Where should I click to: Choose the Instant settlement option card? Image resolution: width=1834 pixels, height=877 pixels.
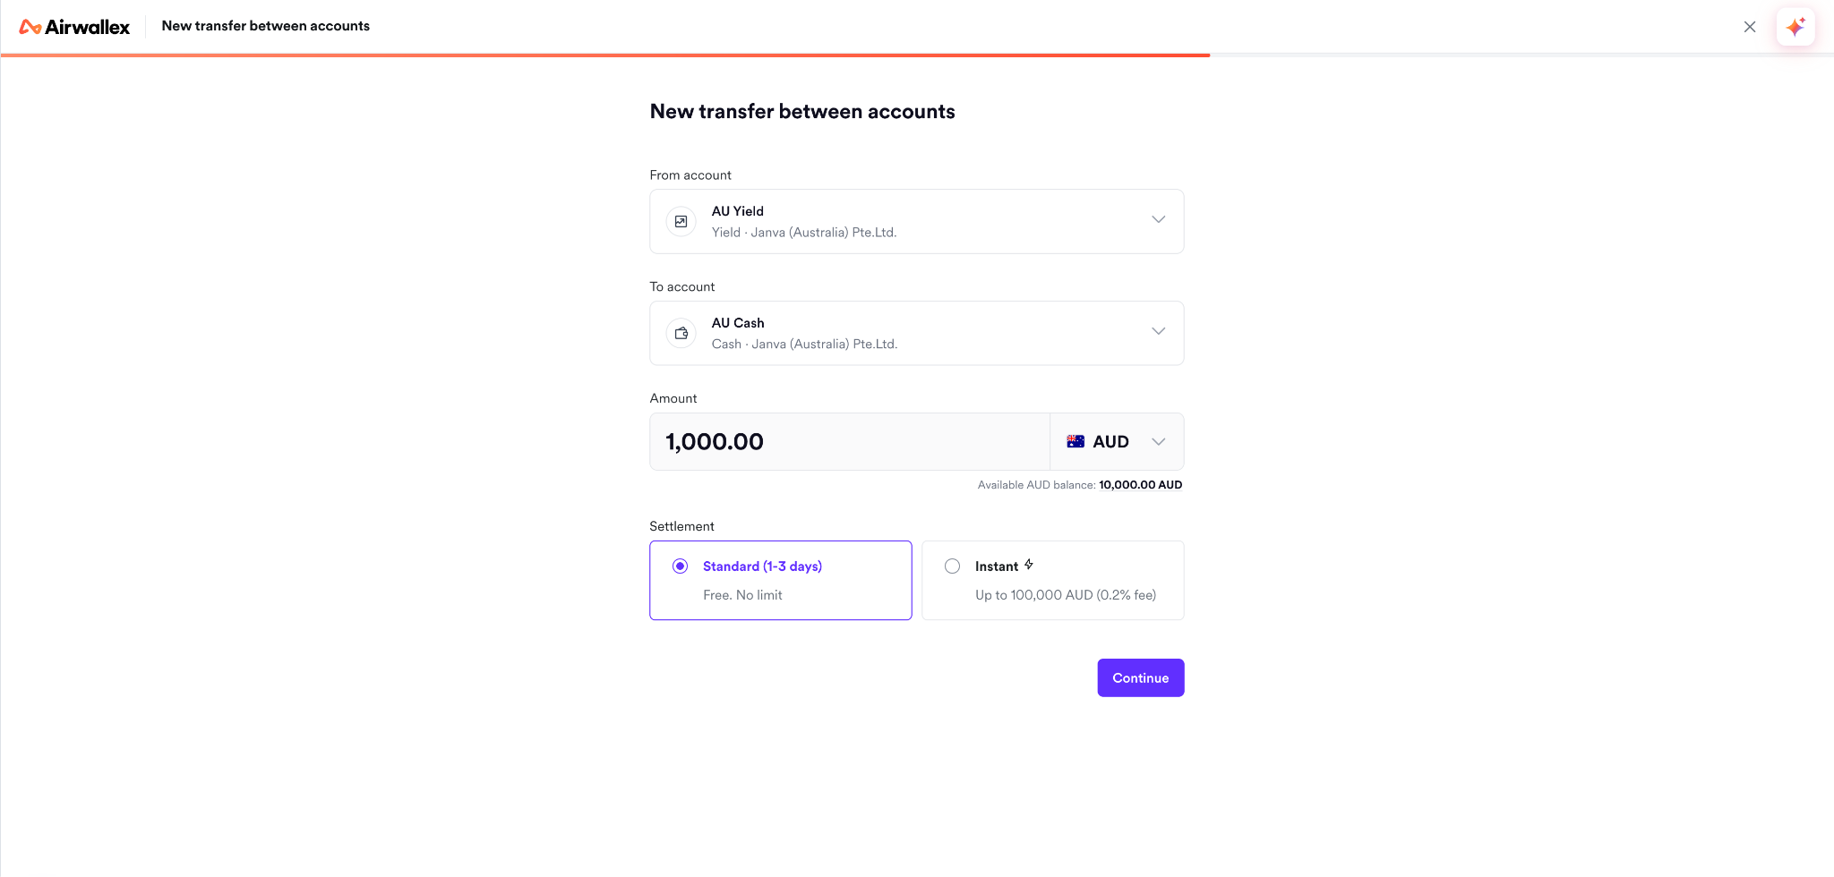[1053, 580]
